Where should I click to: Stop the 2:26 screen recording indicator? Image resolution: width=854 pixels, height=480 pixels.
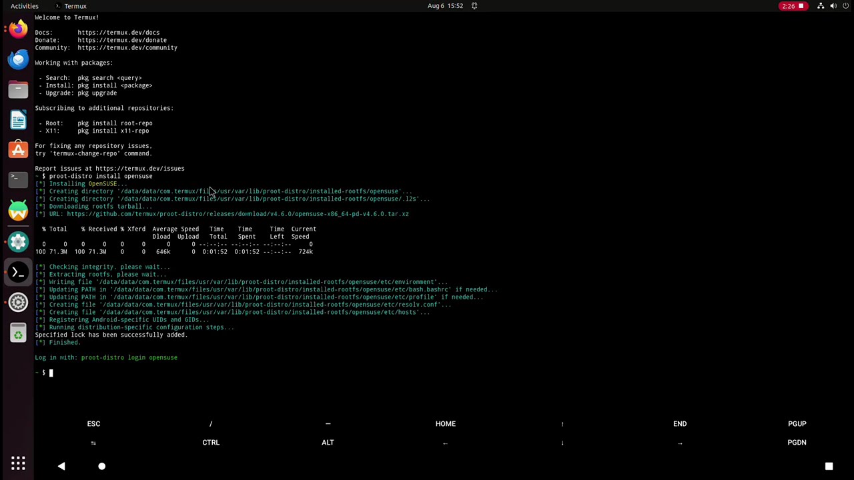click(793, 6)
